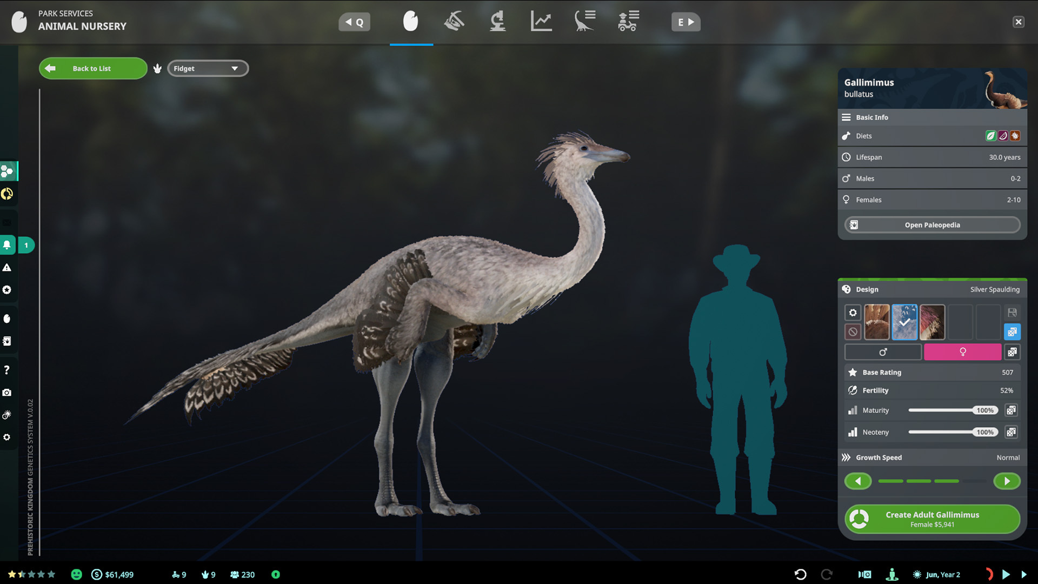Click the guest count 230 indicator
This screenshot has width=1038, height=584.
[242, 575]
